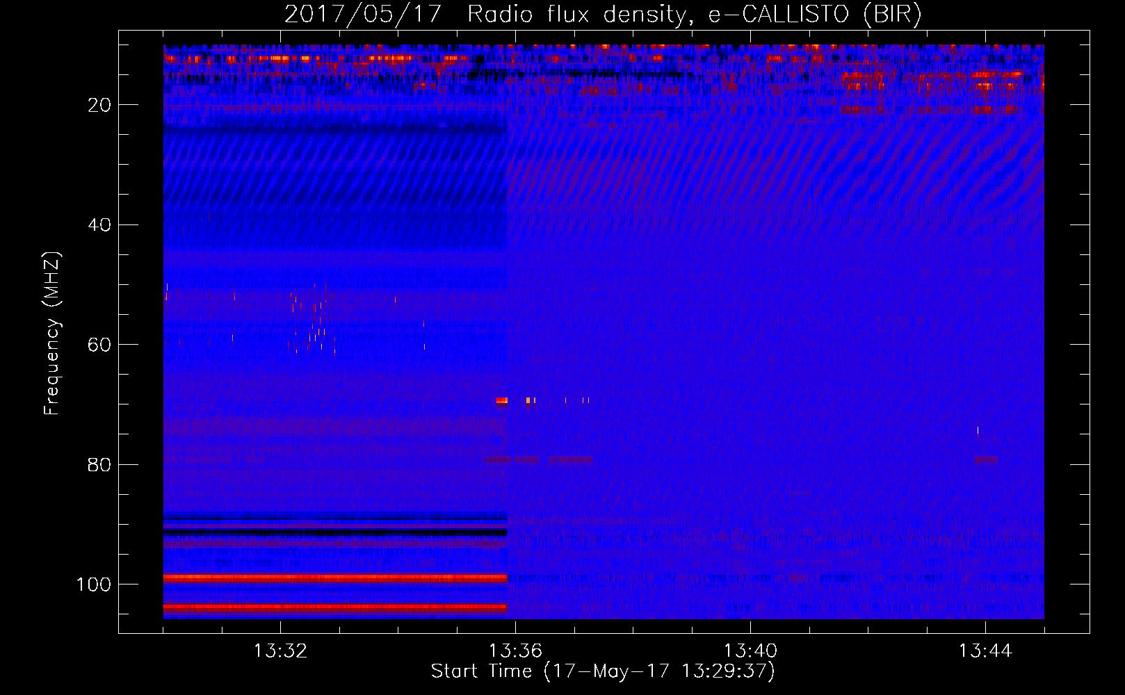Click the bright burst near 70 MHz at 13:36
The image size is (1125, 695).
tap(501, 400)
